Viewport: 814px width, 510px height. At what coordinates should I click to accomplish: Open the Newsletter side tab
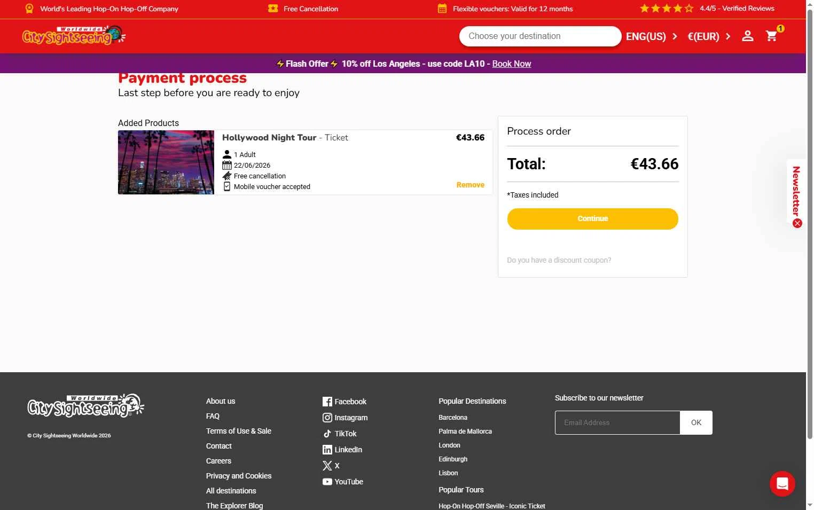[x=796, y=191]
